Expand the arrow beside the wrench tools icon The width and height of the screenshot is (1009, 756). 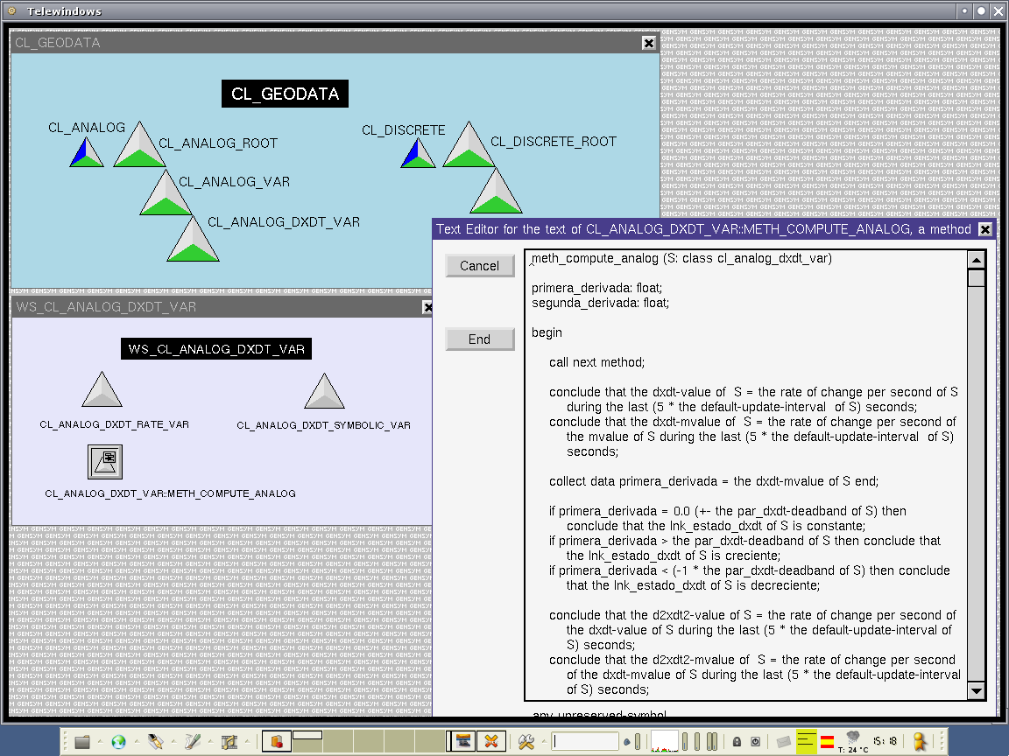[545, 741]
